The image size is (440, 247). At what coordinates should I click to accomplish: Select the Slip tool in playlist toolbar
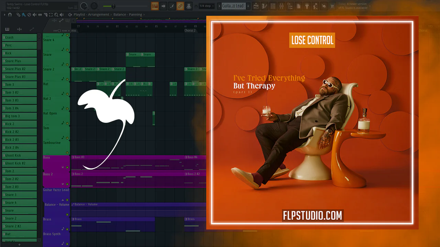click(40, 15)
